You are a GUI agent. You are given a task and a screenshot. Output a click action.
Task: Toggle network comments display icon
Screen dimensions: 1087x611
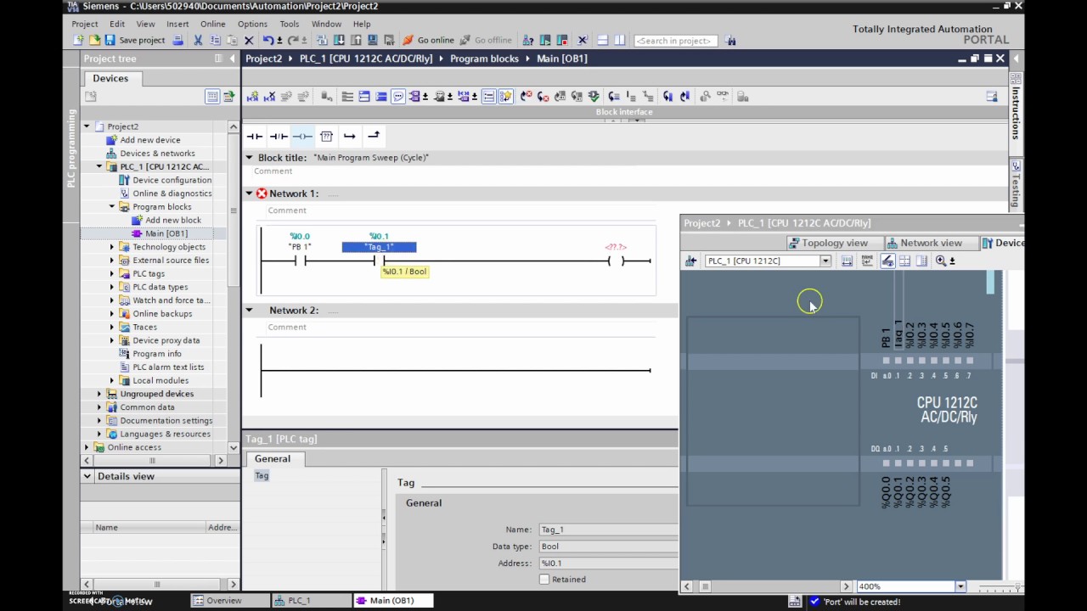click(x=397, y=97)
